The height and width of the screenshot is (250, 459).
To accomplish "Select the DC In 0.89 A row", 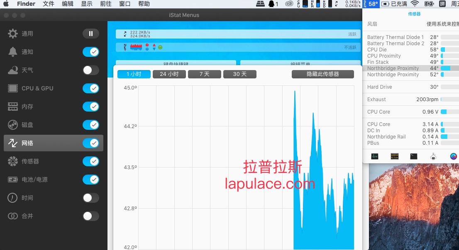I will point(411,131).
